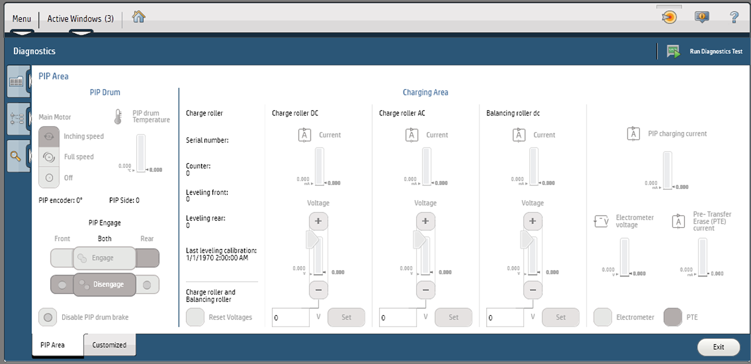Increase Charge roller DC voltage with plus

point(318,221)
